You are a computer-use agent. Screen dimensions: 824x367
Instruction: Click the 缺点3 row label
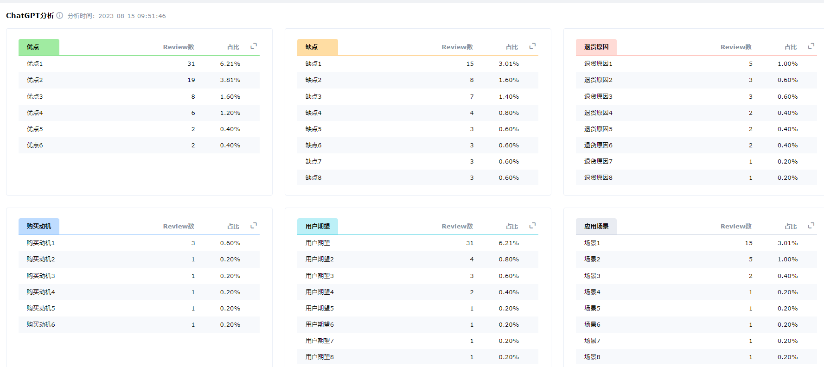click(x=313, y=97)
